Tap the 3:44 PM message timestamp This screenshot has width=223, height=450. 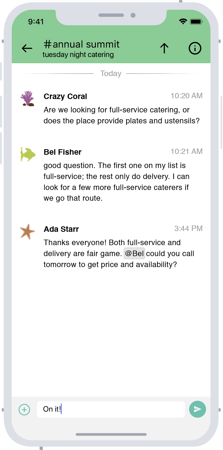click(188, 229)
